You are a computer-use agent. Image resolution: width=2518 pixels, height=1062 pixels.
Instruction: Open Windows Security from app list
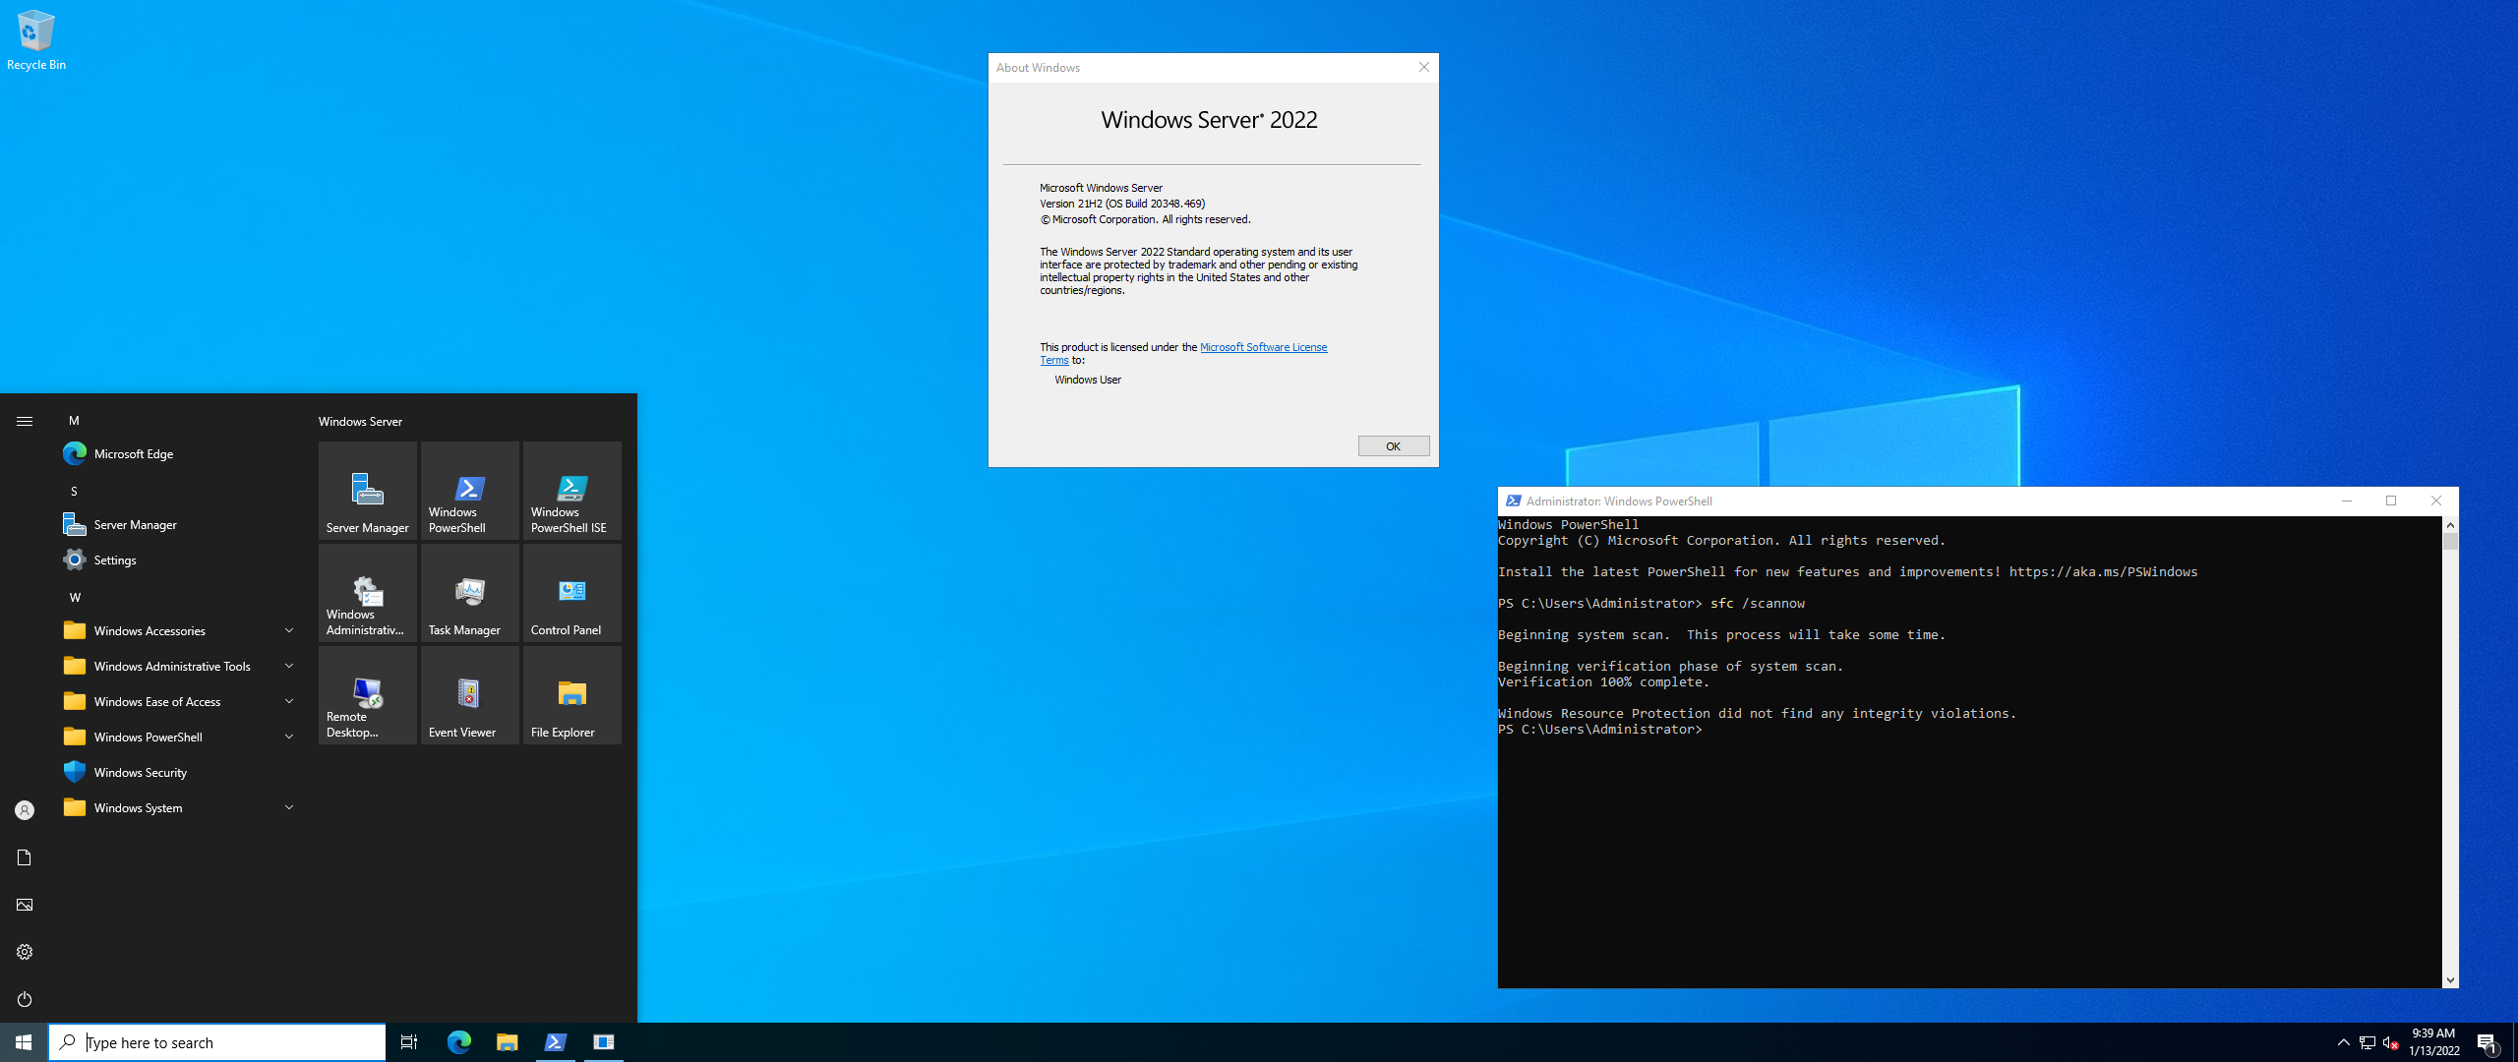179,772
